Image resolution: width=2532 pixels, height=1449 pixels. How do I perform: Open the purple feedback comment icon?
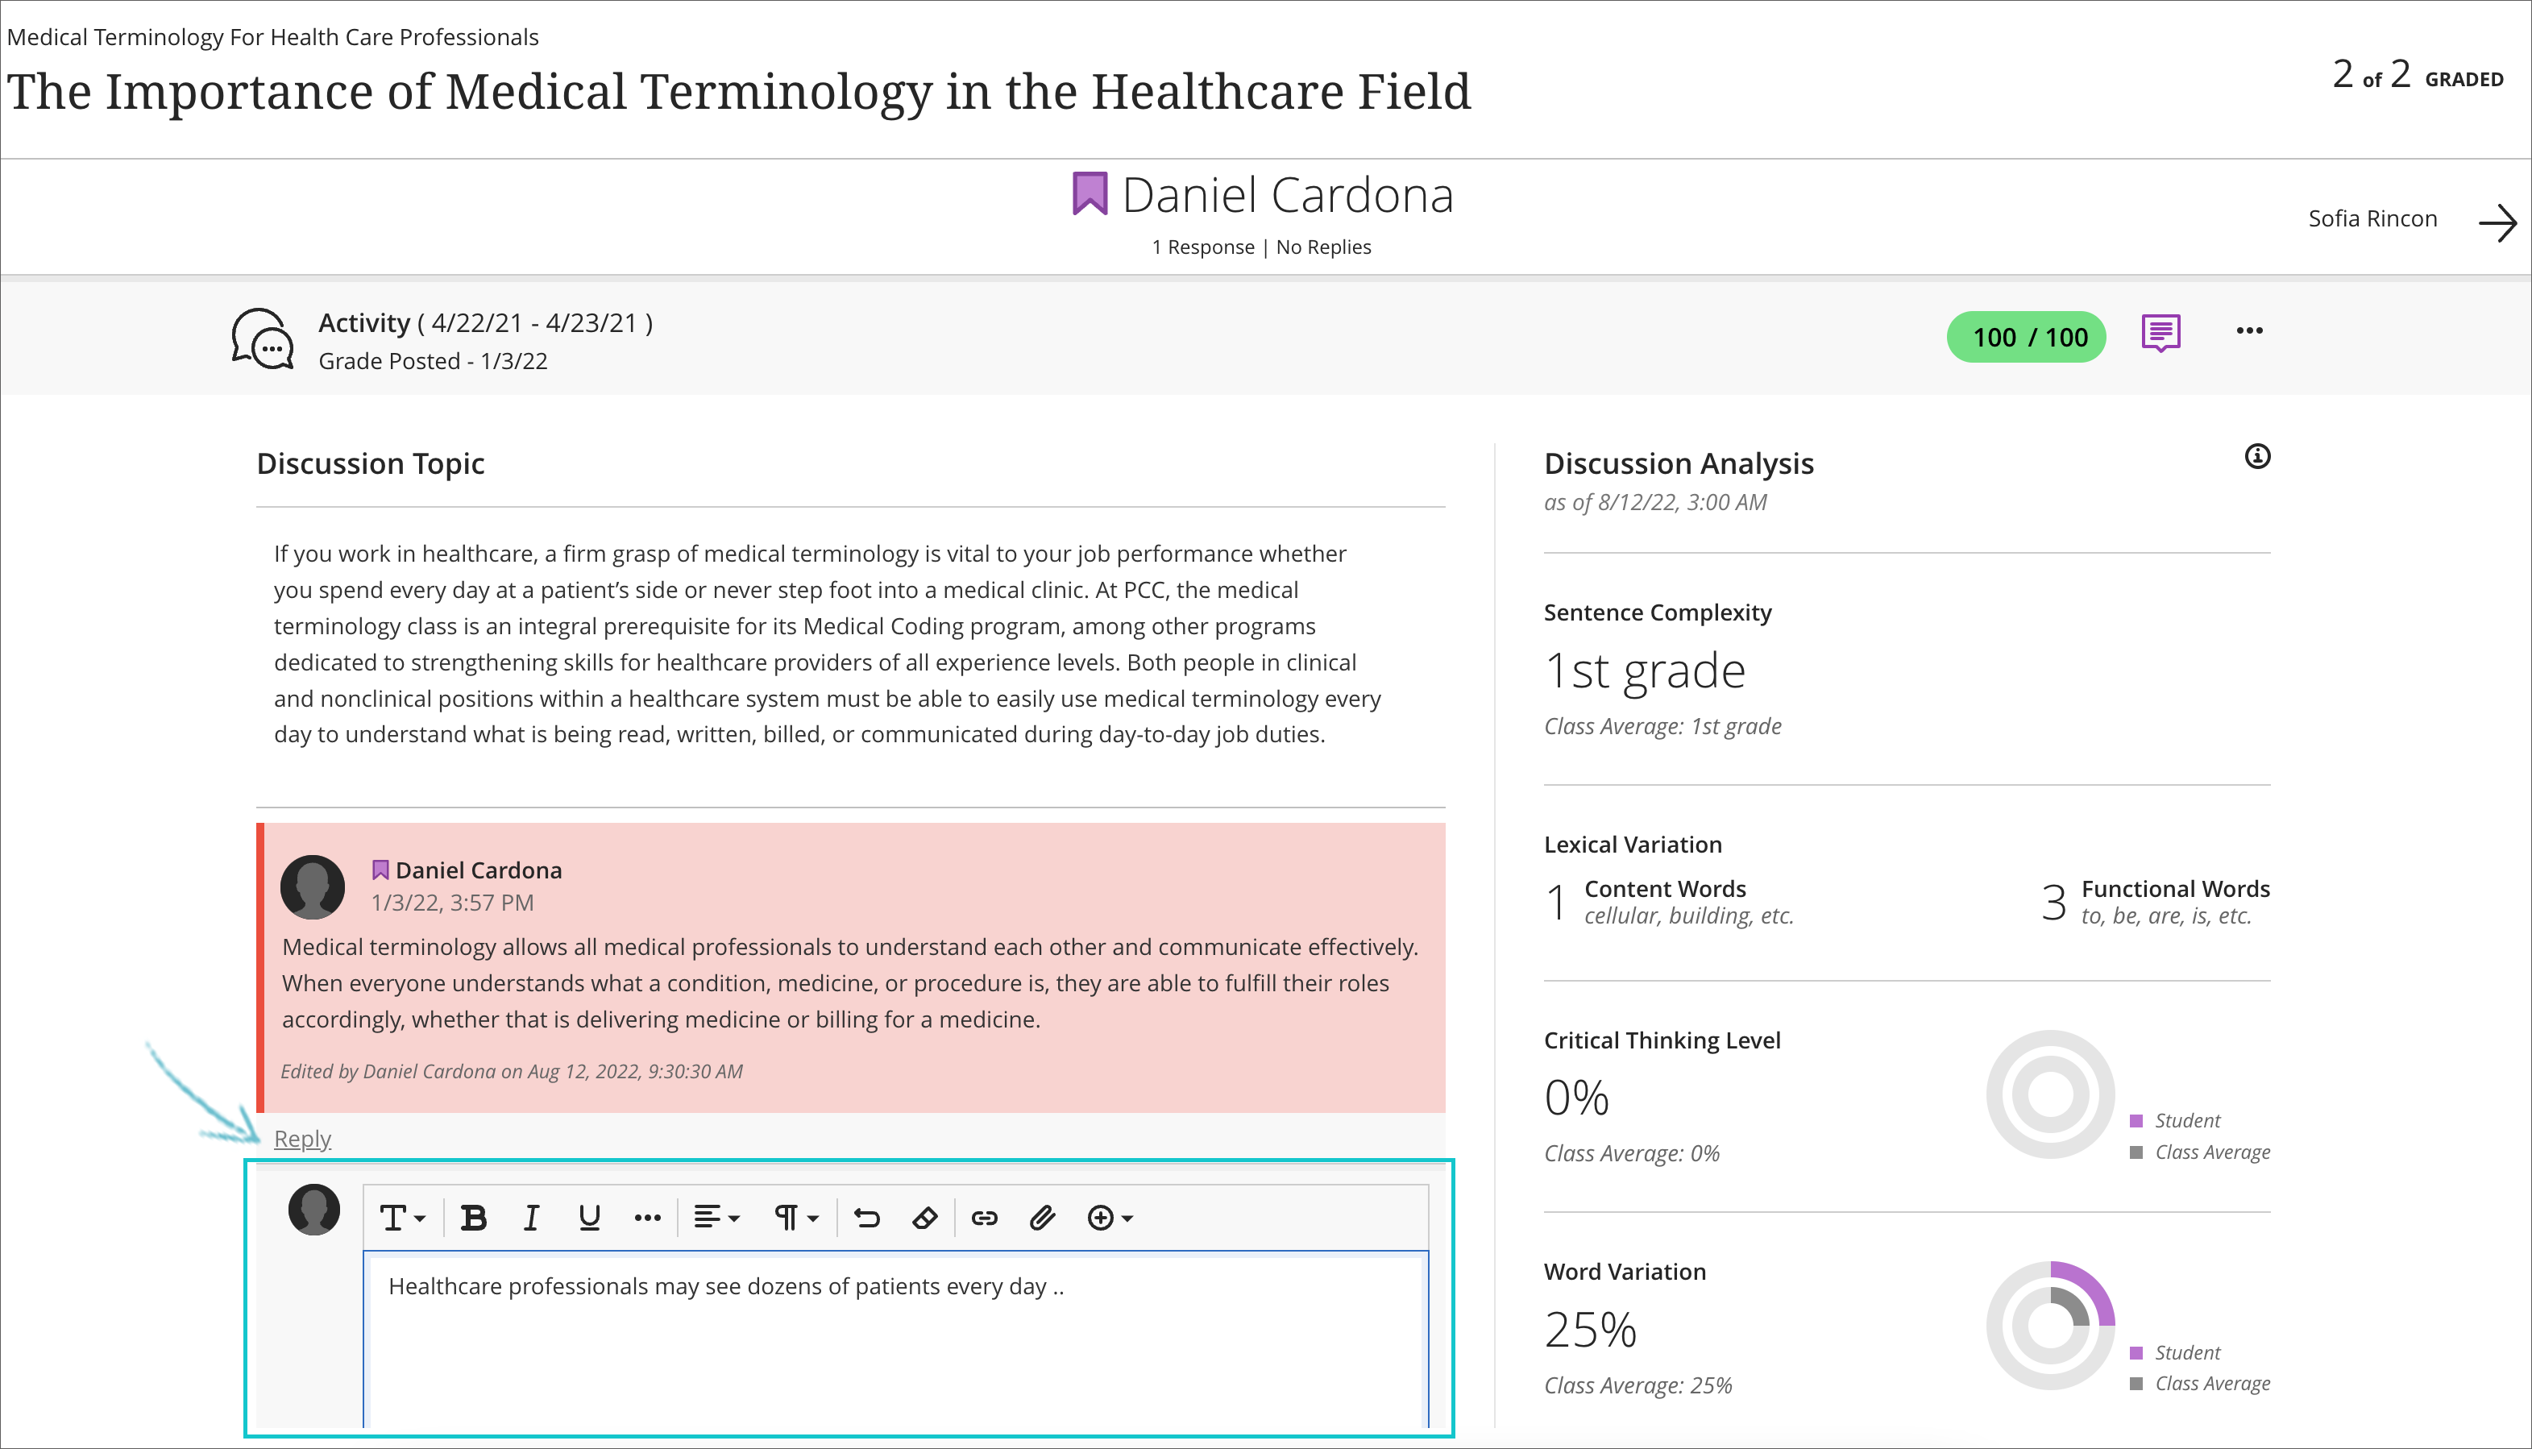(2160, 334)
